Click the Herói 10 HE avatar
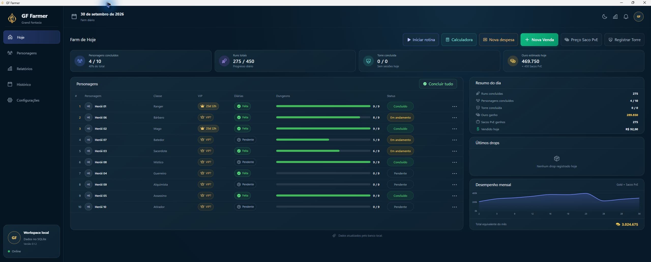Screen dimensions: 651x262 click(x=88, y=207)
